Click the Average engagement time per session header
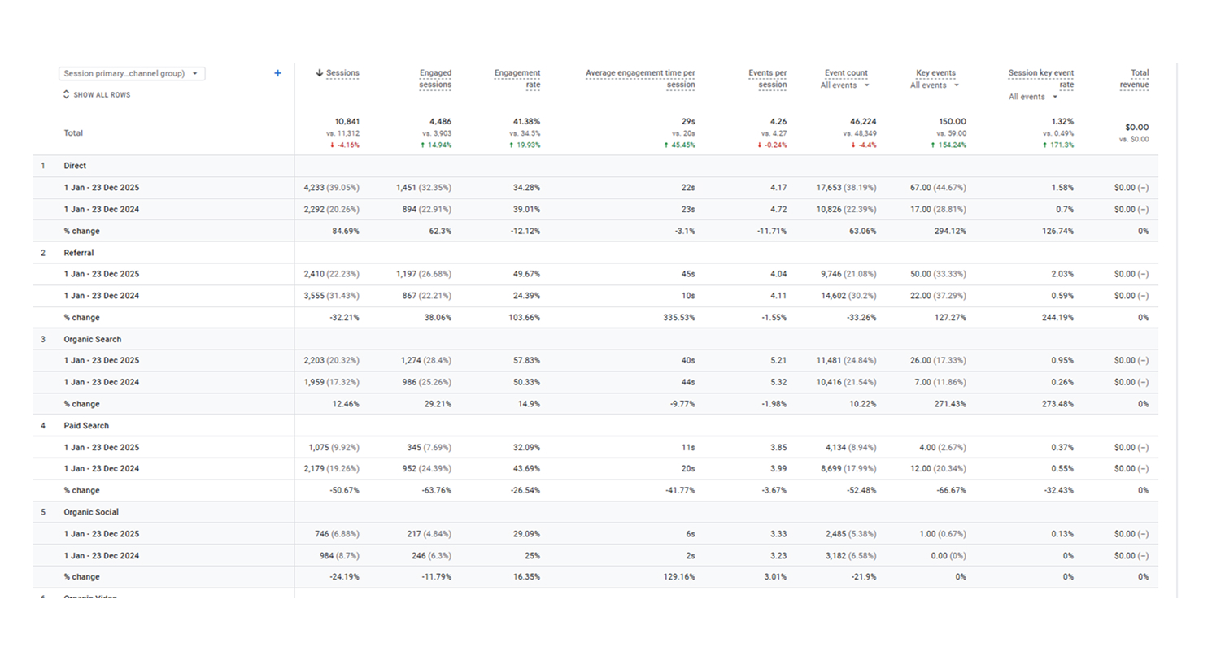The height and width of the screenshot is (660, 1212). click(x=640, y=79)
